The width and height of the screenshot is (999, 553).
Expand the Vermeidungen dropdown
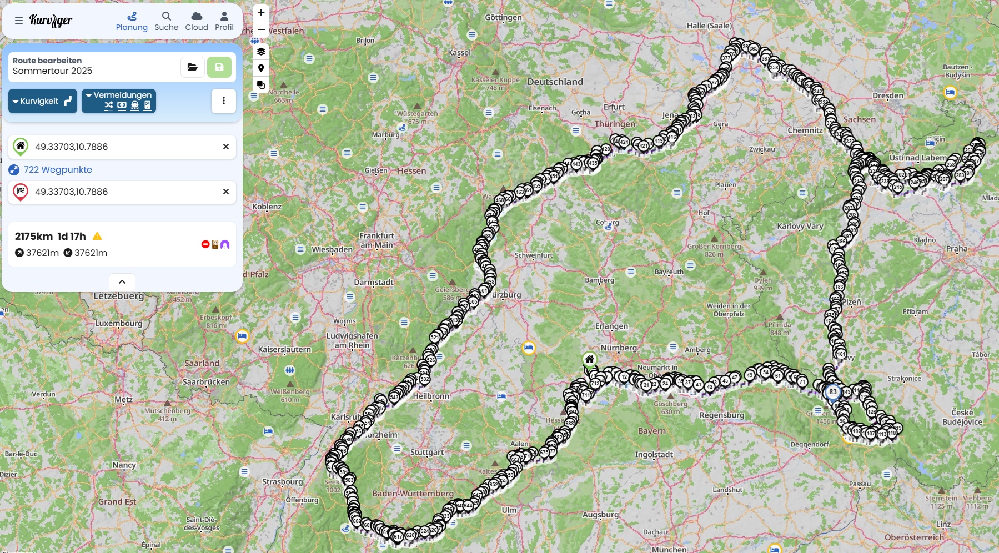[x=119, y=101]
